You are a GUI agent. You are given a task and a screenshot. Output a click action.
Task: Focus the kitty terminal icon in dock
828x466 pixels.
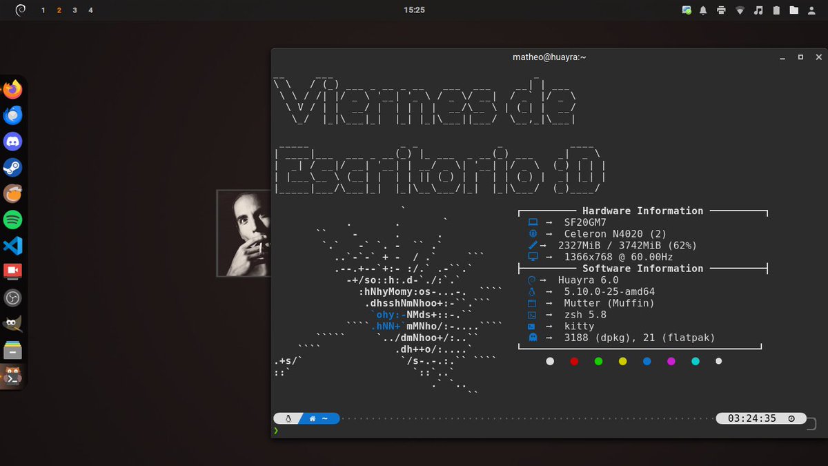[12, 377]
